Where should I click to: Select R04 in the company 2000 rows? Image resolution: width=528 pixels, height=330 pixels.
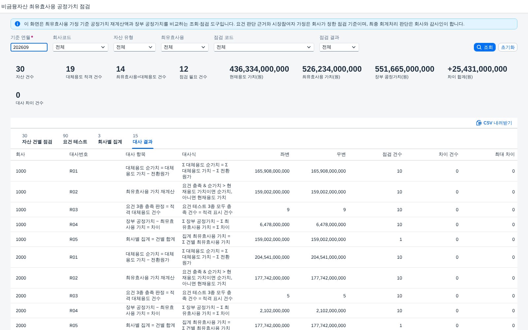tap(74, 311)
